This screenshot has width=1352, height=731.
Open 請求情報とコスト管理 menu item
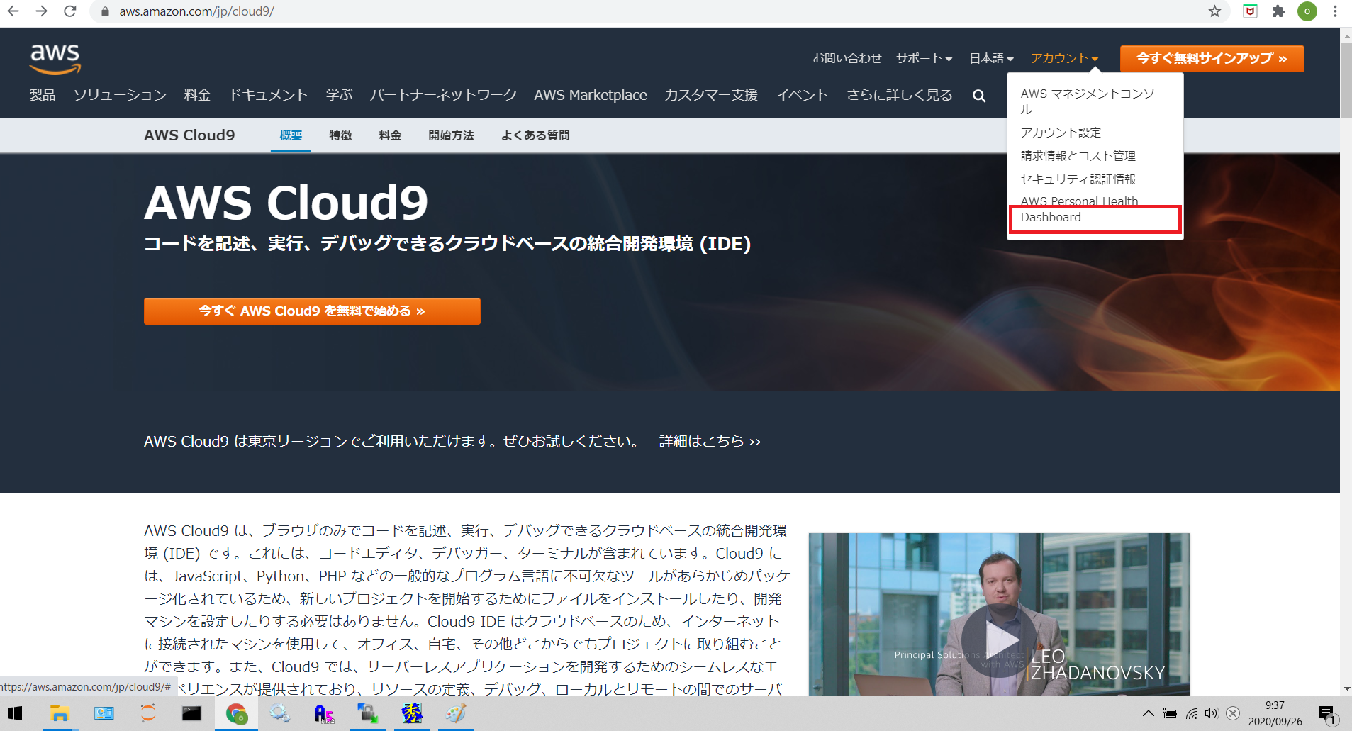pos(1078,156)
